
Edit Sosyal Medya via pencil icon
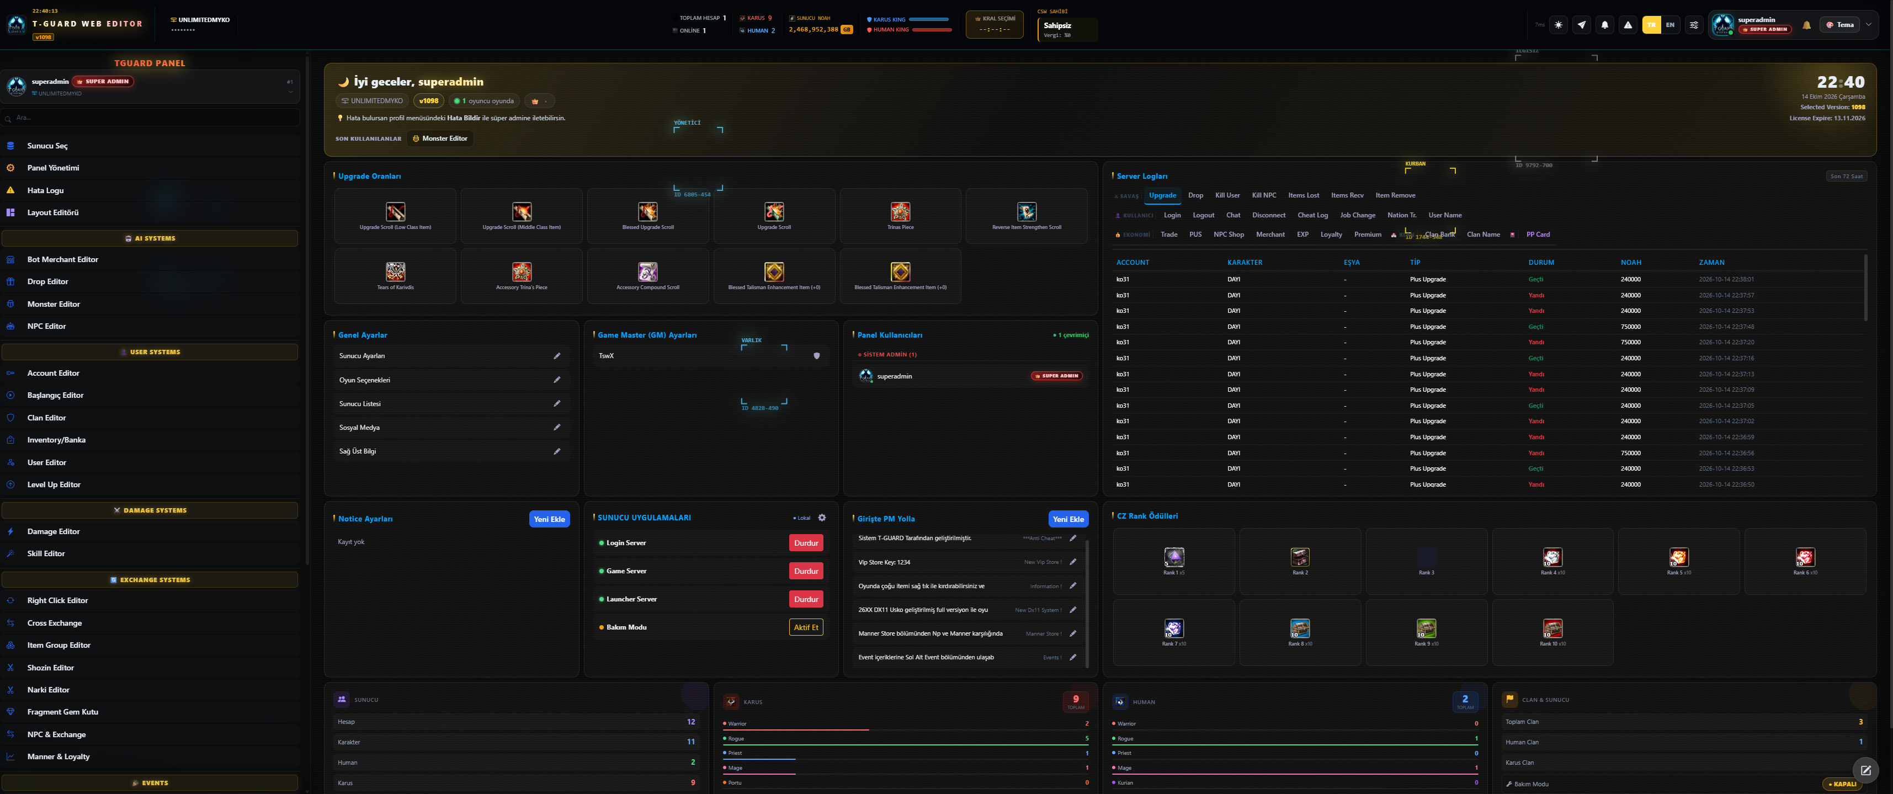[557, 428]
